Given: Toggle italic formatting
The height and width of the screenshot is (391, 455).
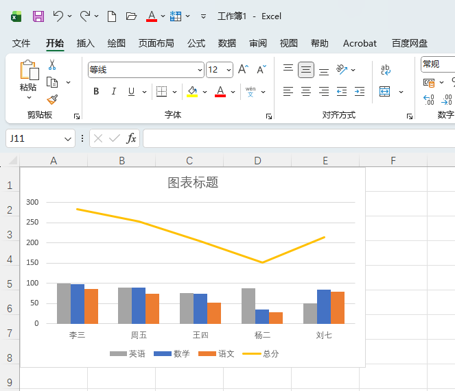Looking at the screenshot, I should click(x=114, y=92).
